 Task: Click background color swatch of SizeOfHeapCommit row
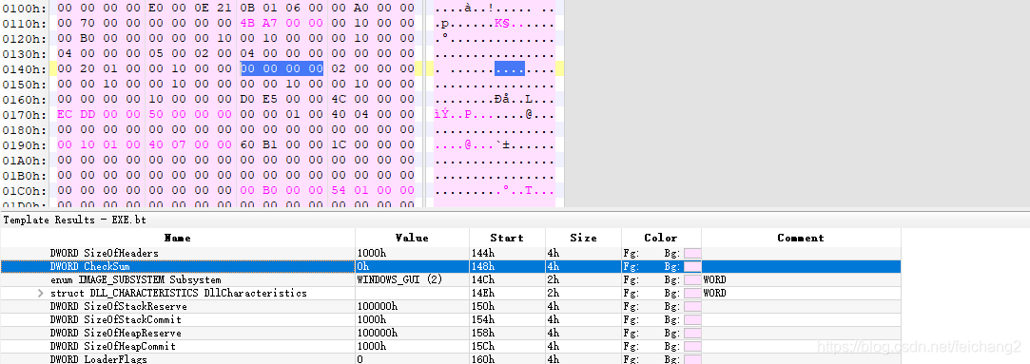pyautogui.click(x=692, y=346)
